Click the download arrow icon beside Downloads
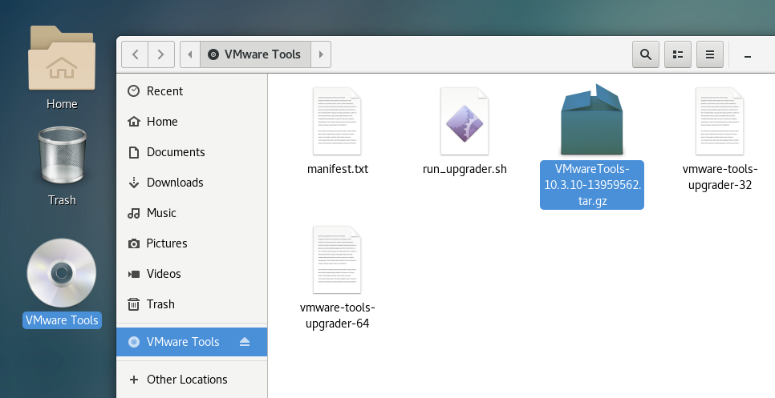Image resolution: width=775 pixels, height=398 pixels. [133, 183]
